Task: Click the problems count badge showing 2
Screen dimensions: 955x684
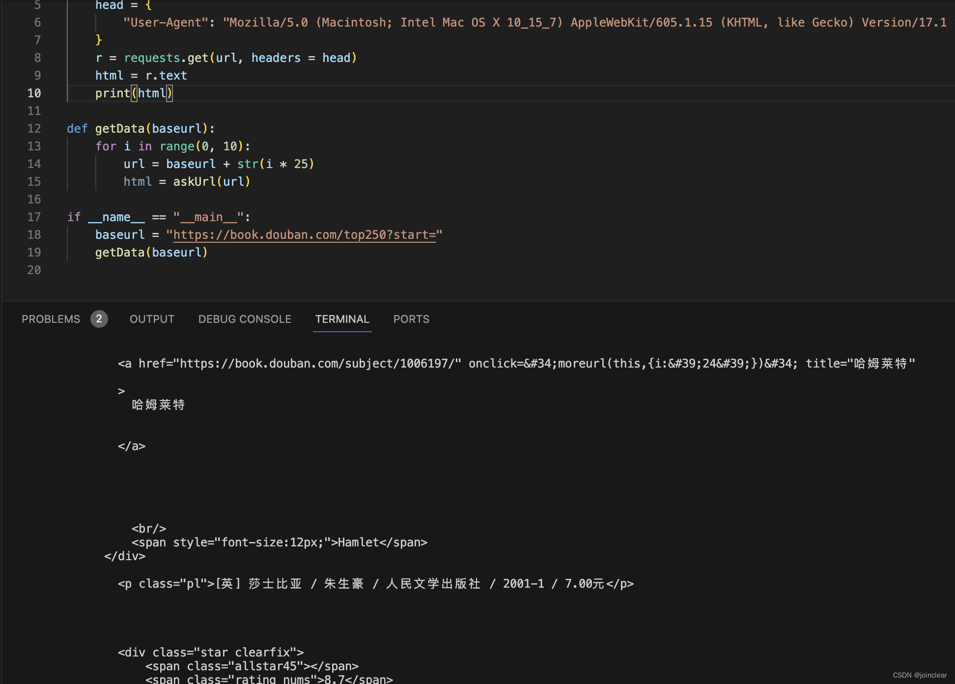Action: click(99, 319)
